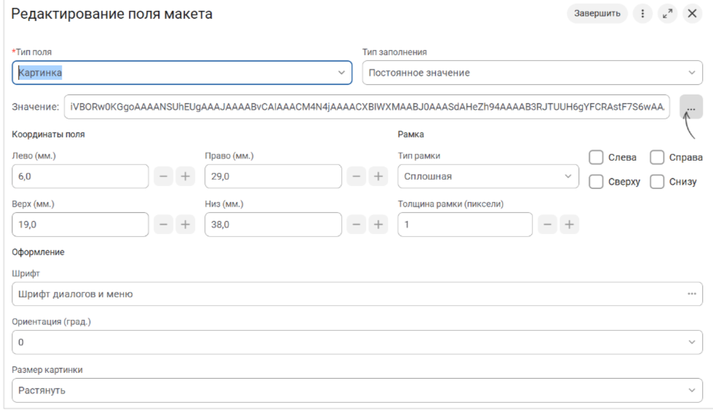The image size is (713, 413).
Task: Click the Завершить button
Action: (x=597, y=14)
